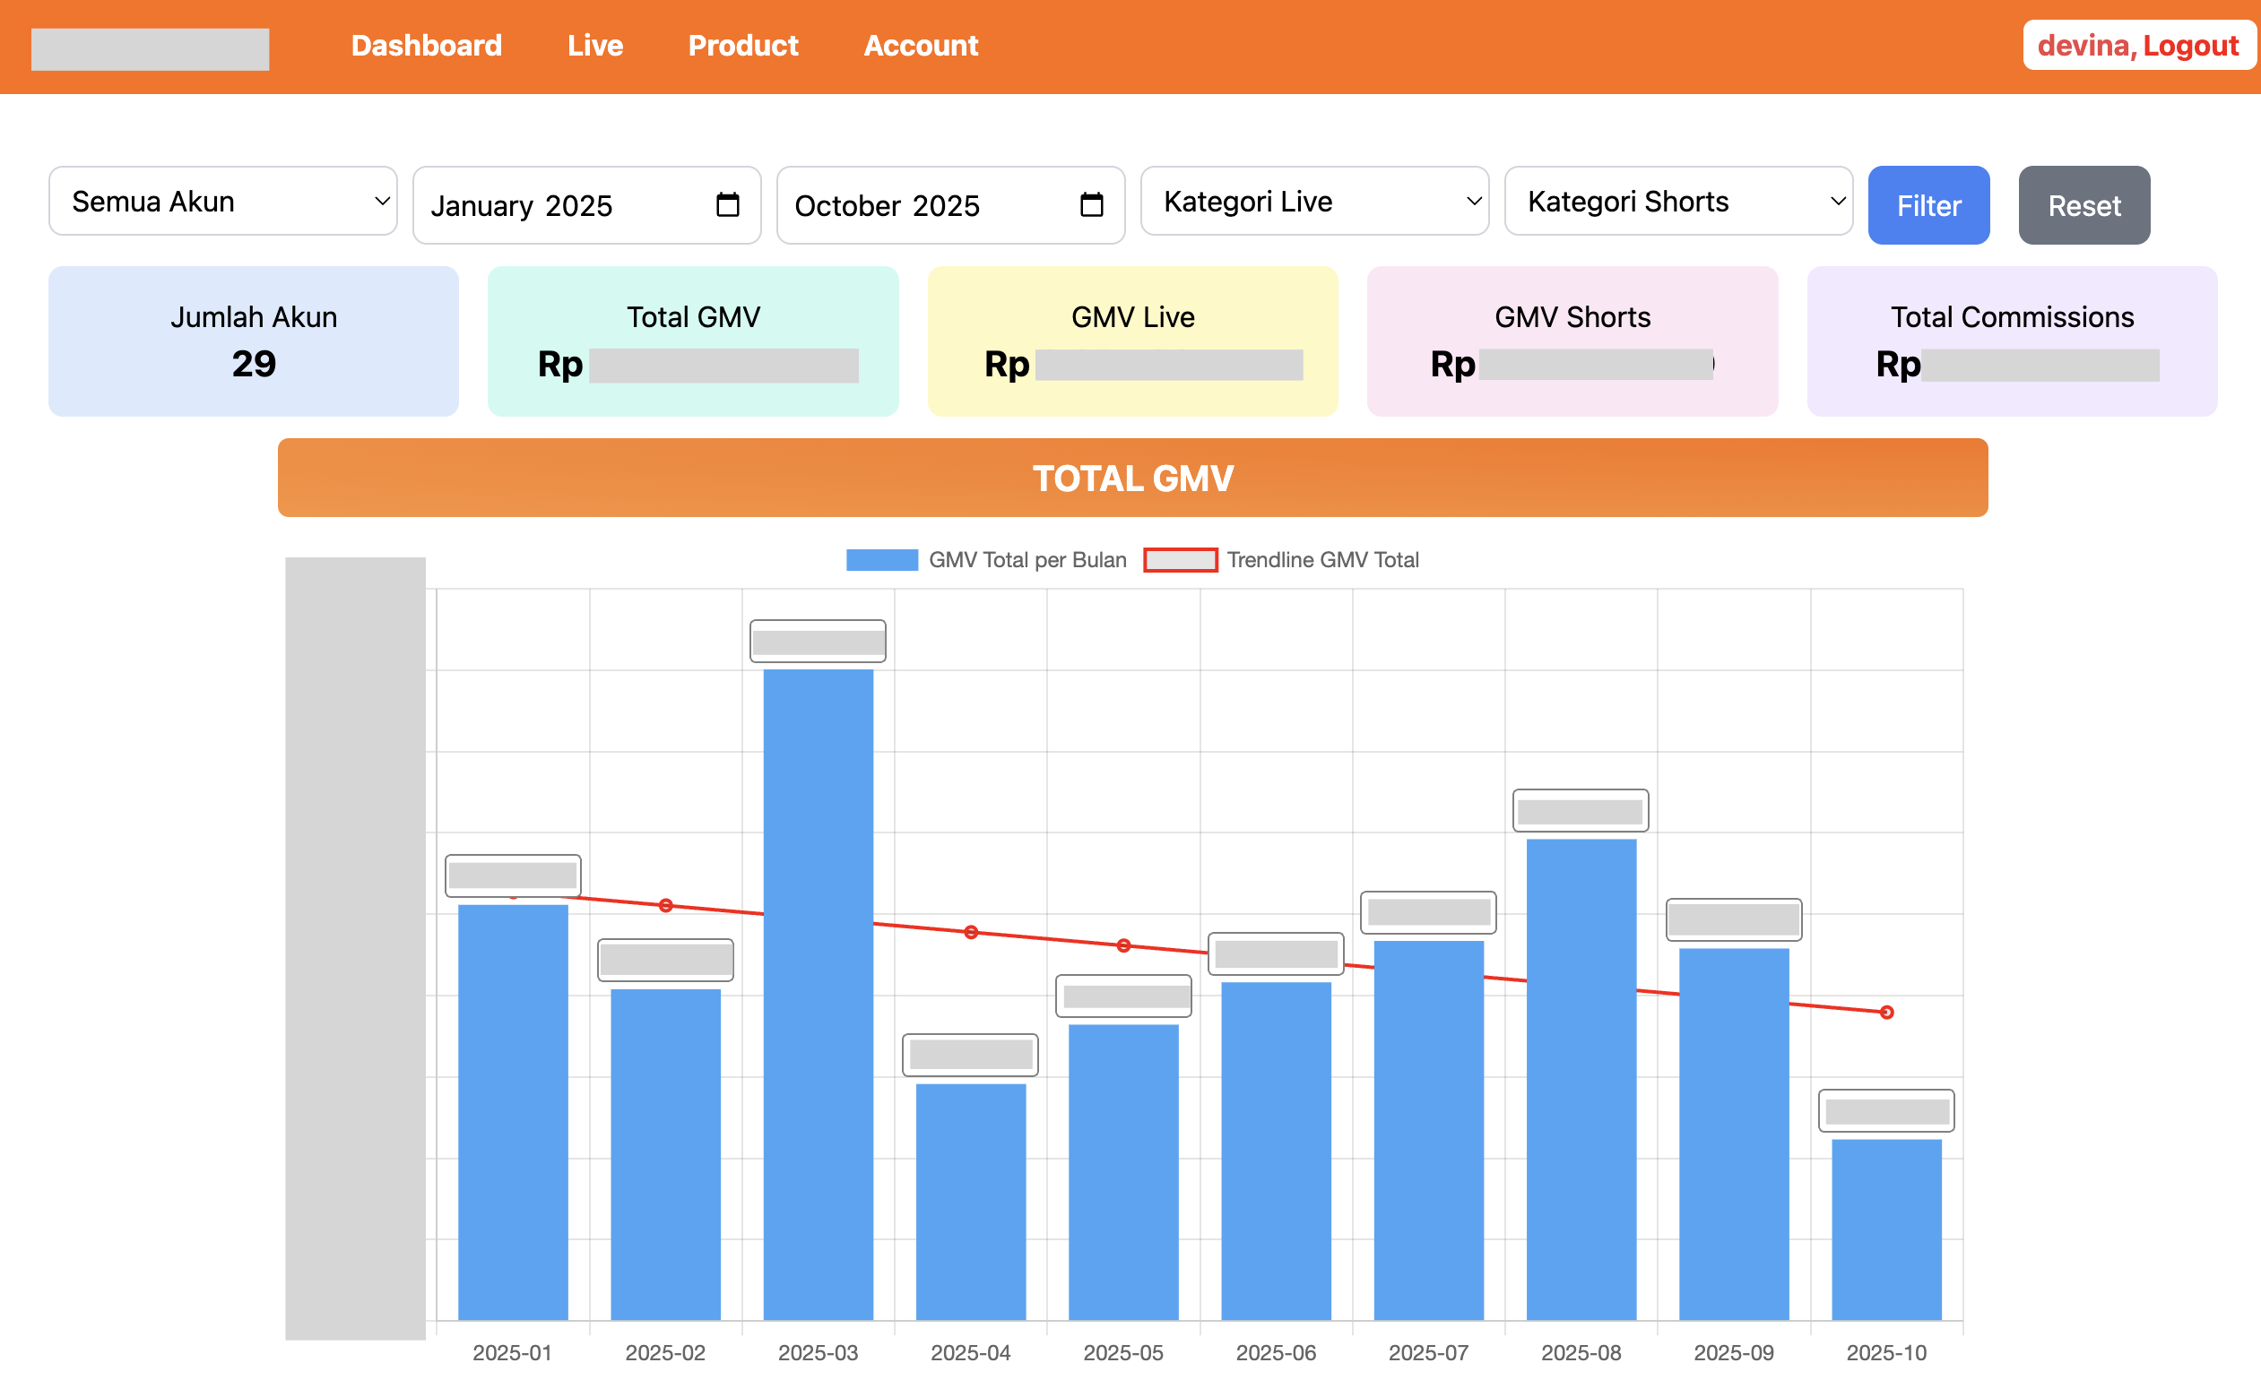Reset all dashboard filters
Image resolution: width=2261 pixels, height=1380 pixels.
2083,204
